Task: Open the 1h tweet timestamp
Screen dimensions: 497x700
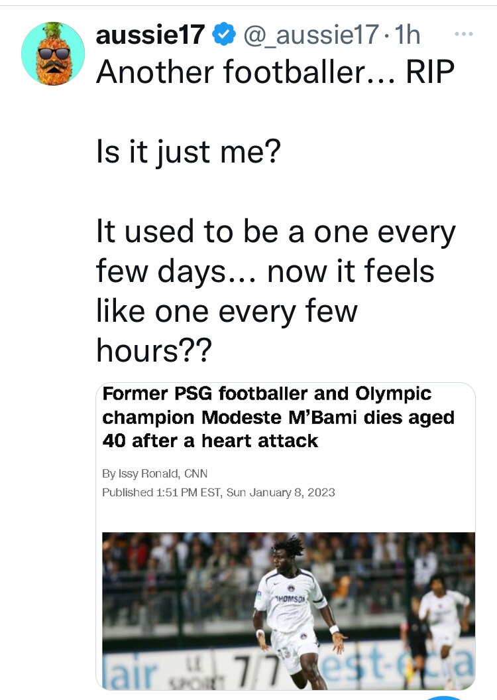Action: [x=407, y=35]
